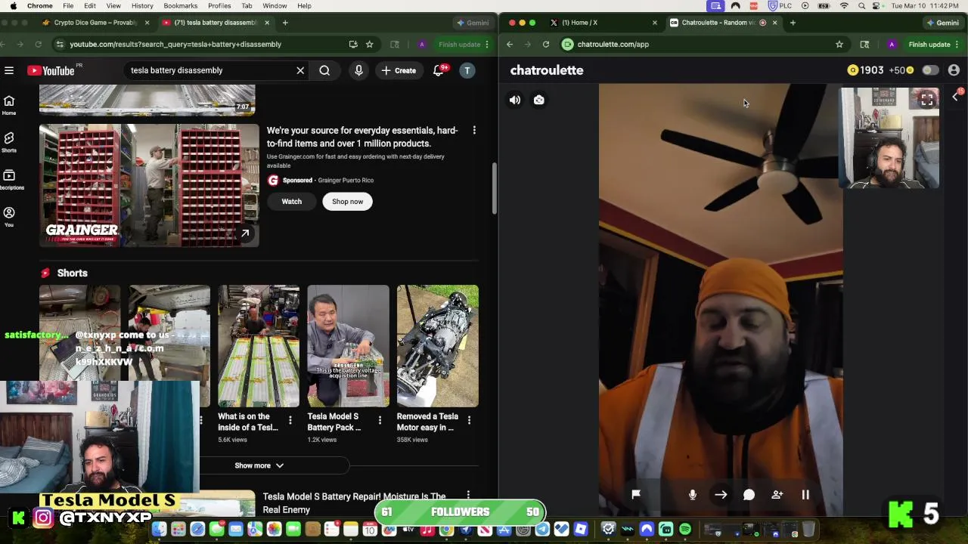Open Subscriptions in YouTube sidebar
The width and height of the screenshot is (968, 544).
click(x=9, y=179)
